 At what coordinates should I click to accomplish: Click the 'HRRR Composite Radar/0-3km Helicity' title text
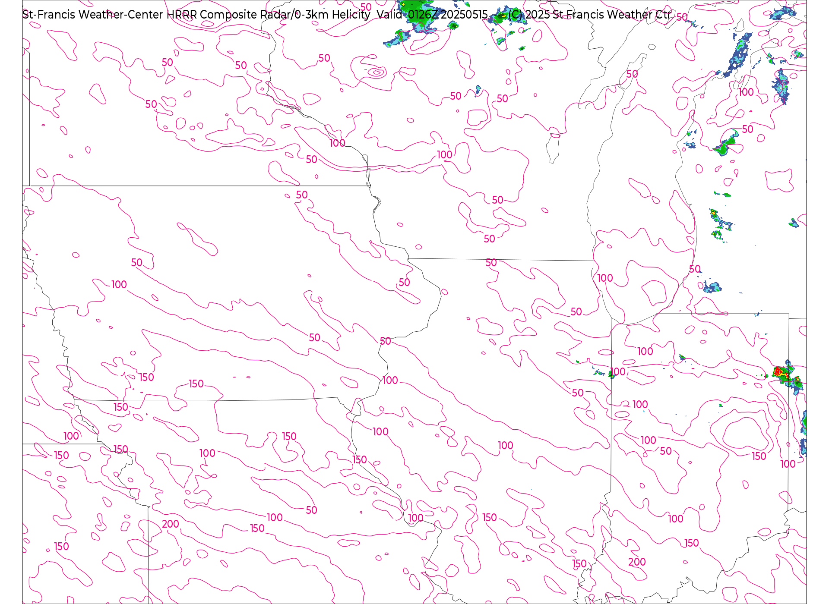268,15
